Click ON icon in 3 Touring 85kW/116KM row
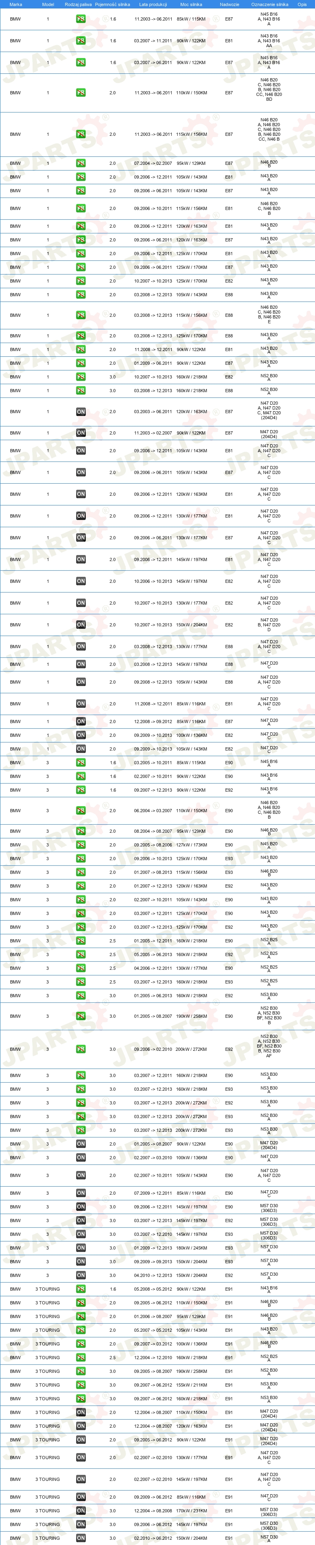This screenshot has height=1545, width=315. click(81, 1497)
